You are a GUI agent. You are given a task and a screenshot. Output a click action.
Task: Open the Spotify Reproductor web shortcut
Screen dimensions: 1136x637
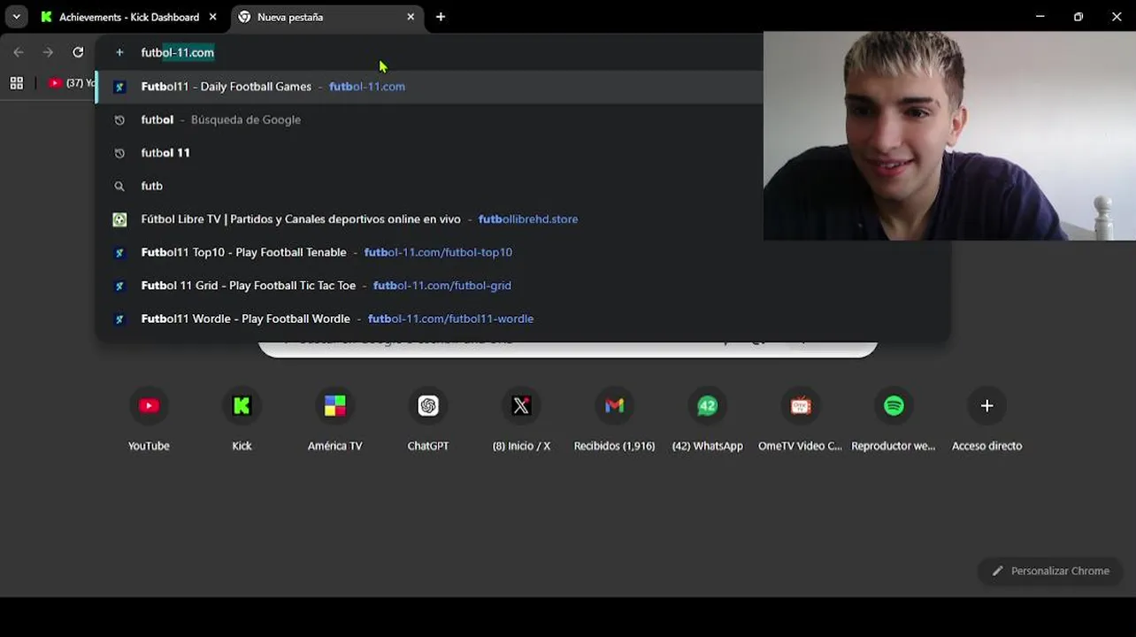tap(894, 421)
